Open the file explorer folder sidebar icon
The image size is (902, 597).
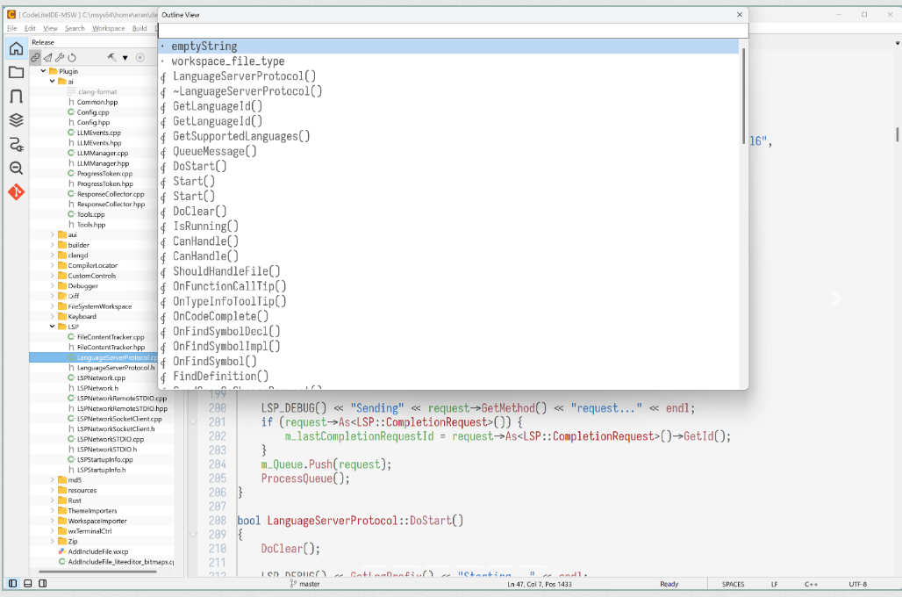pos(16,73)
